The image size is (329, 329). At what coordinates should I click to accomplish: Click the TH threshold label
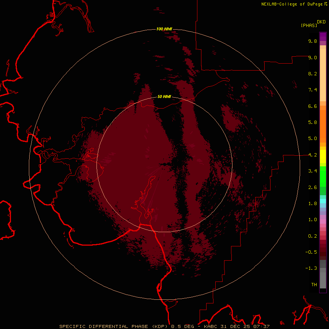pyautogui.click(x=314, y=285)
